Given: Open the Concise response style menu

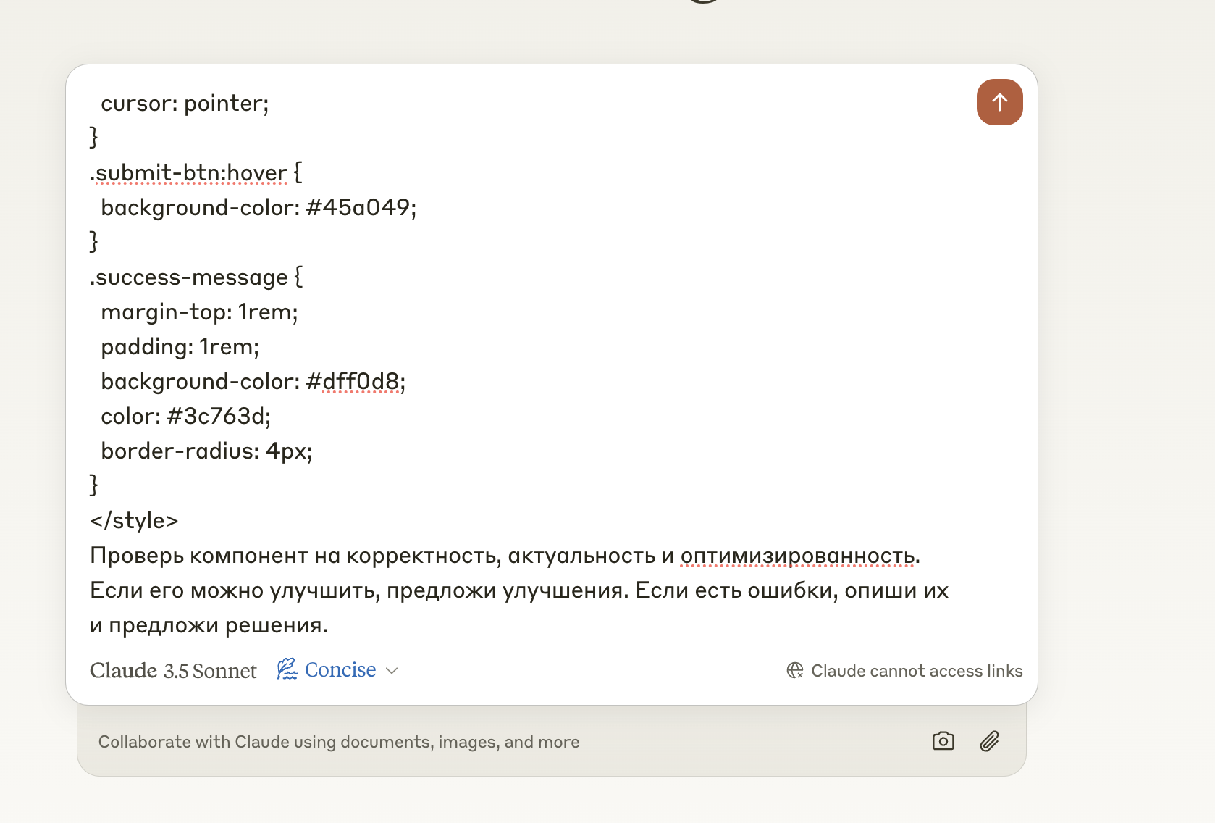Looking at the screenshot, I should 337,669.
